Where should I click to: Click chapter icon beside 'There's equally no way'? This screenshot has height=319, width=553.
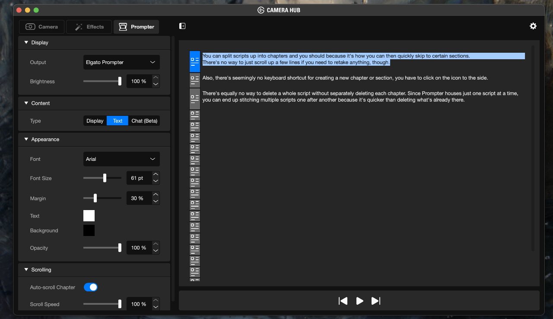195,98
